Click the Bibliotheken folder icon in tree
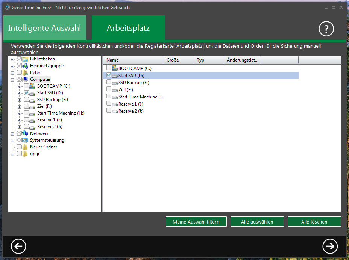Image resolution: width=349 pixels, height=260 pixels. (25, 59)
